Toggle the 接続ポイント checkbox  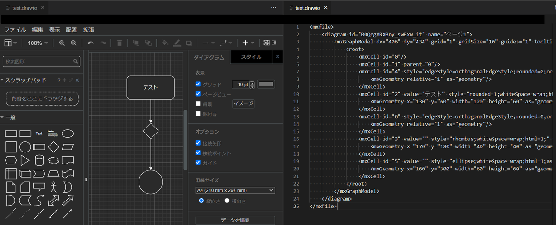coord(198,153)
